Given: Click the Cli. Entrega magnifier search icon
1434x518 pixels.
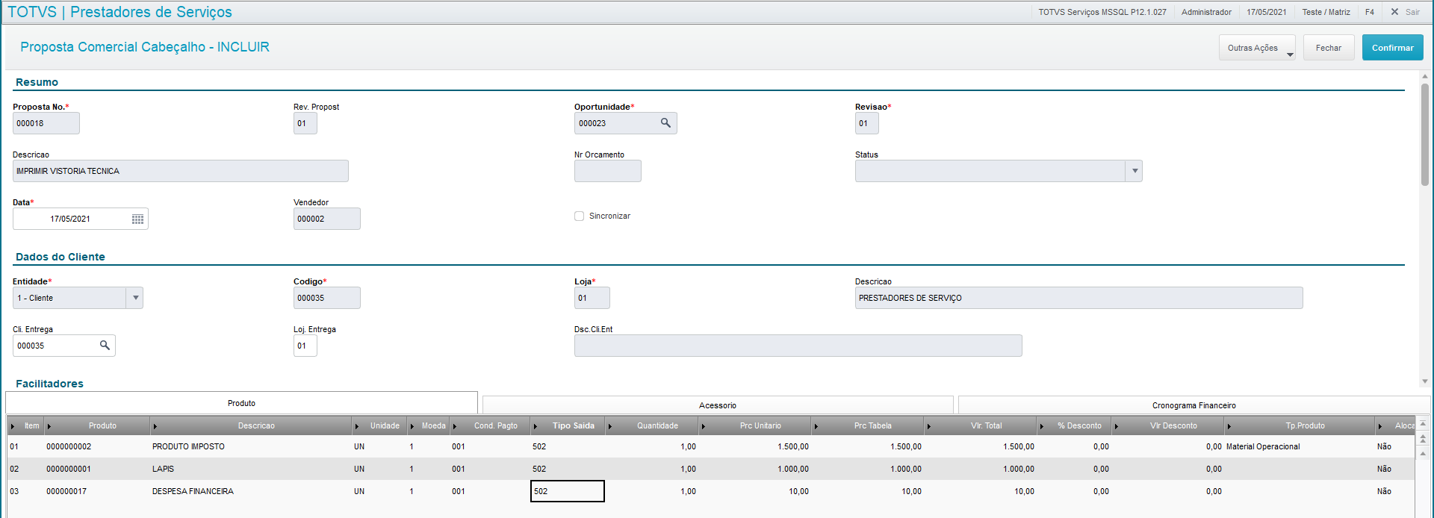Looking at the screenshot, I should [105, 346].
